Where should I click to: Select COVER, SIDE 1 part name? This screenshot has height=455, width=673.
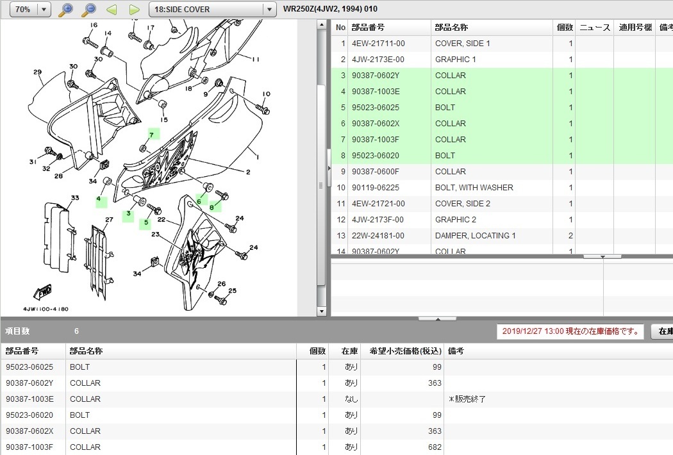(x=462, y=44)
